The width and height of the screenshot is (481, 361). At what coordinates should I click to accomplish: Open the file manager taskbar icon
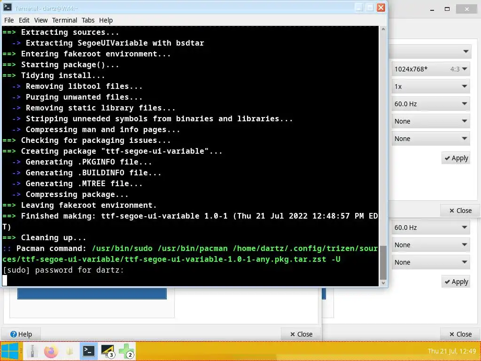point(70,351)
